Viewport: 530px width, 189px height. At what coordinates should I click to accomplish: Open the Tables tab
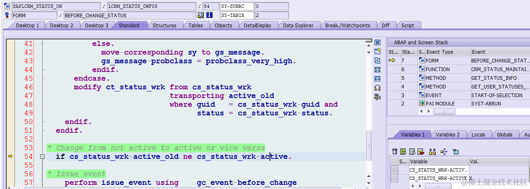pyautogui.click(x=196, y=25)
